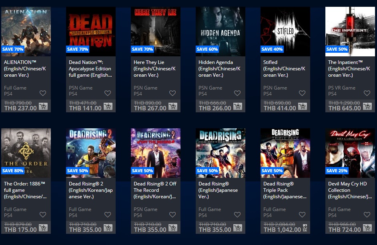Screen dimensions: 377x245
Task: Add Dead Rising 2 Off The Record to cart
Action: pyautogui.click(x=173, y=228)
